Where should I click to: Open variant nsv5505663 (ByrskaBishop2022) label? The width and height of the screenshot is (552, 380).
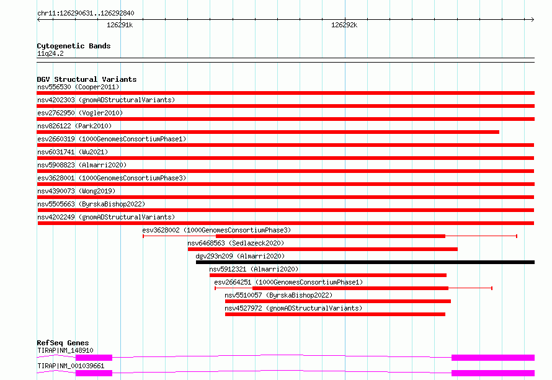tap(91, 204)
